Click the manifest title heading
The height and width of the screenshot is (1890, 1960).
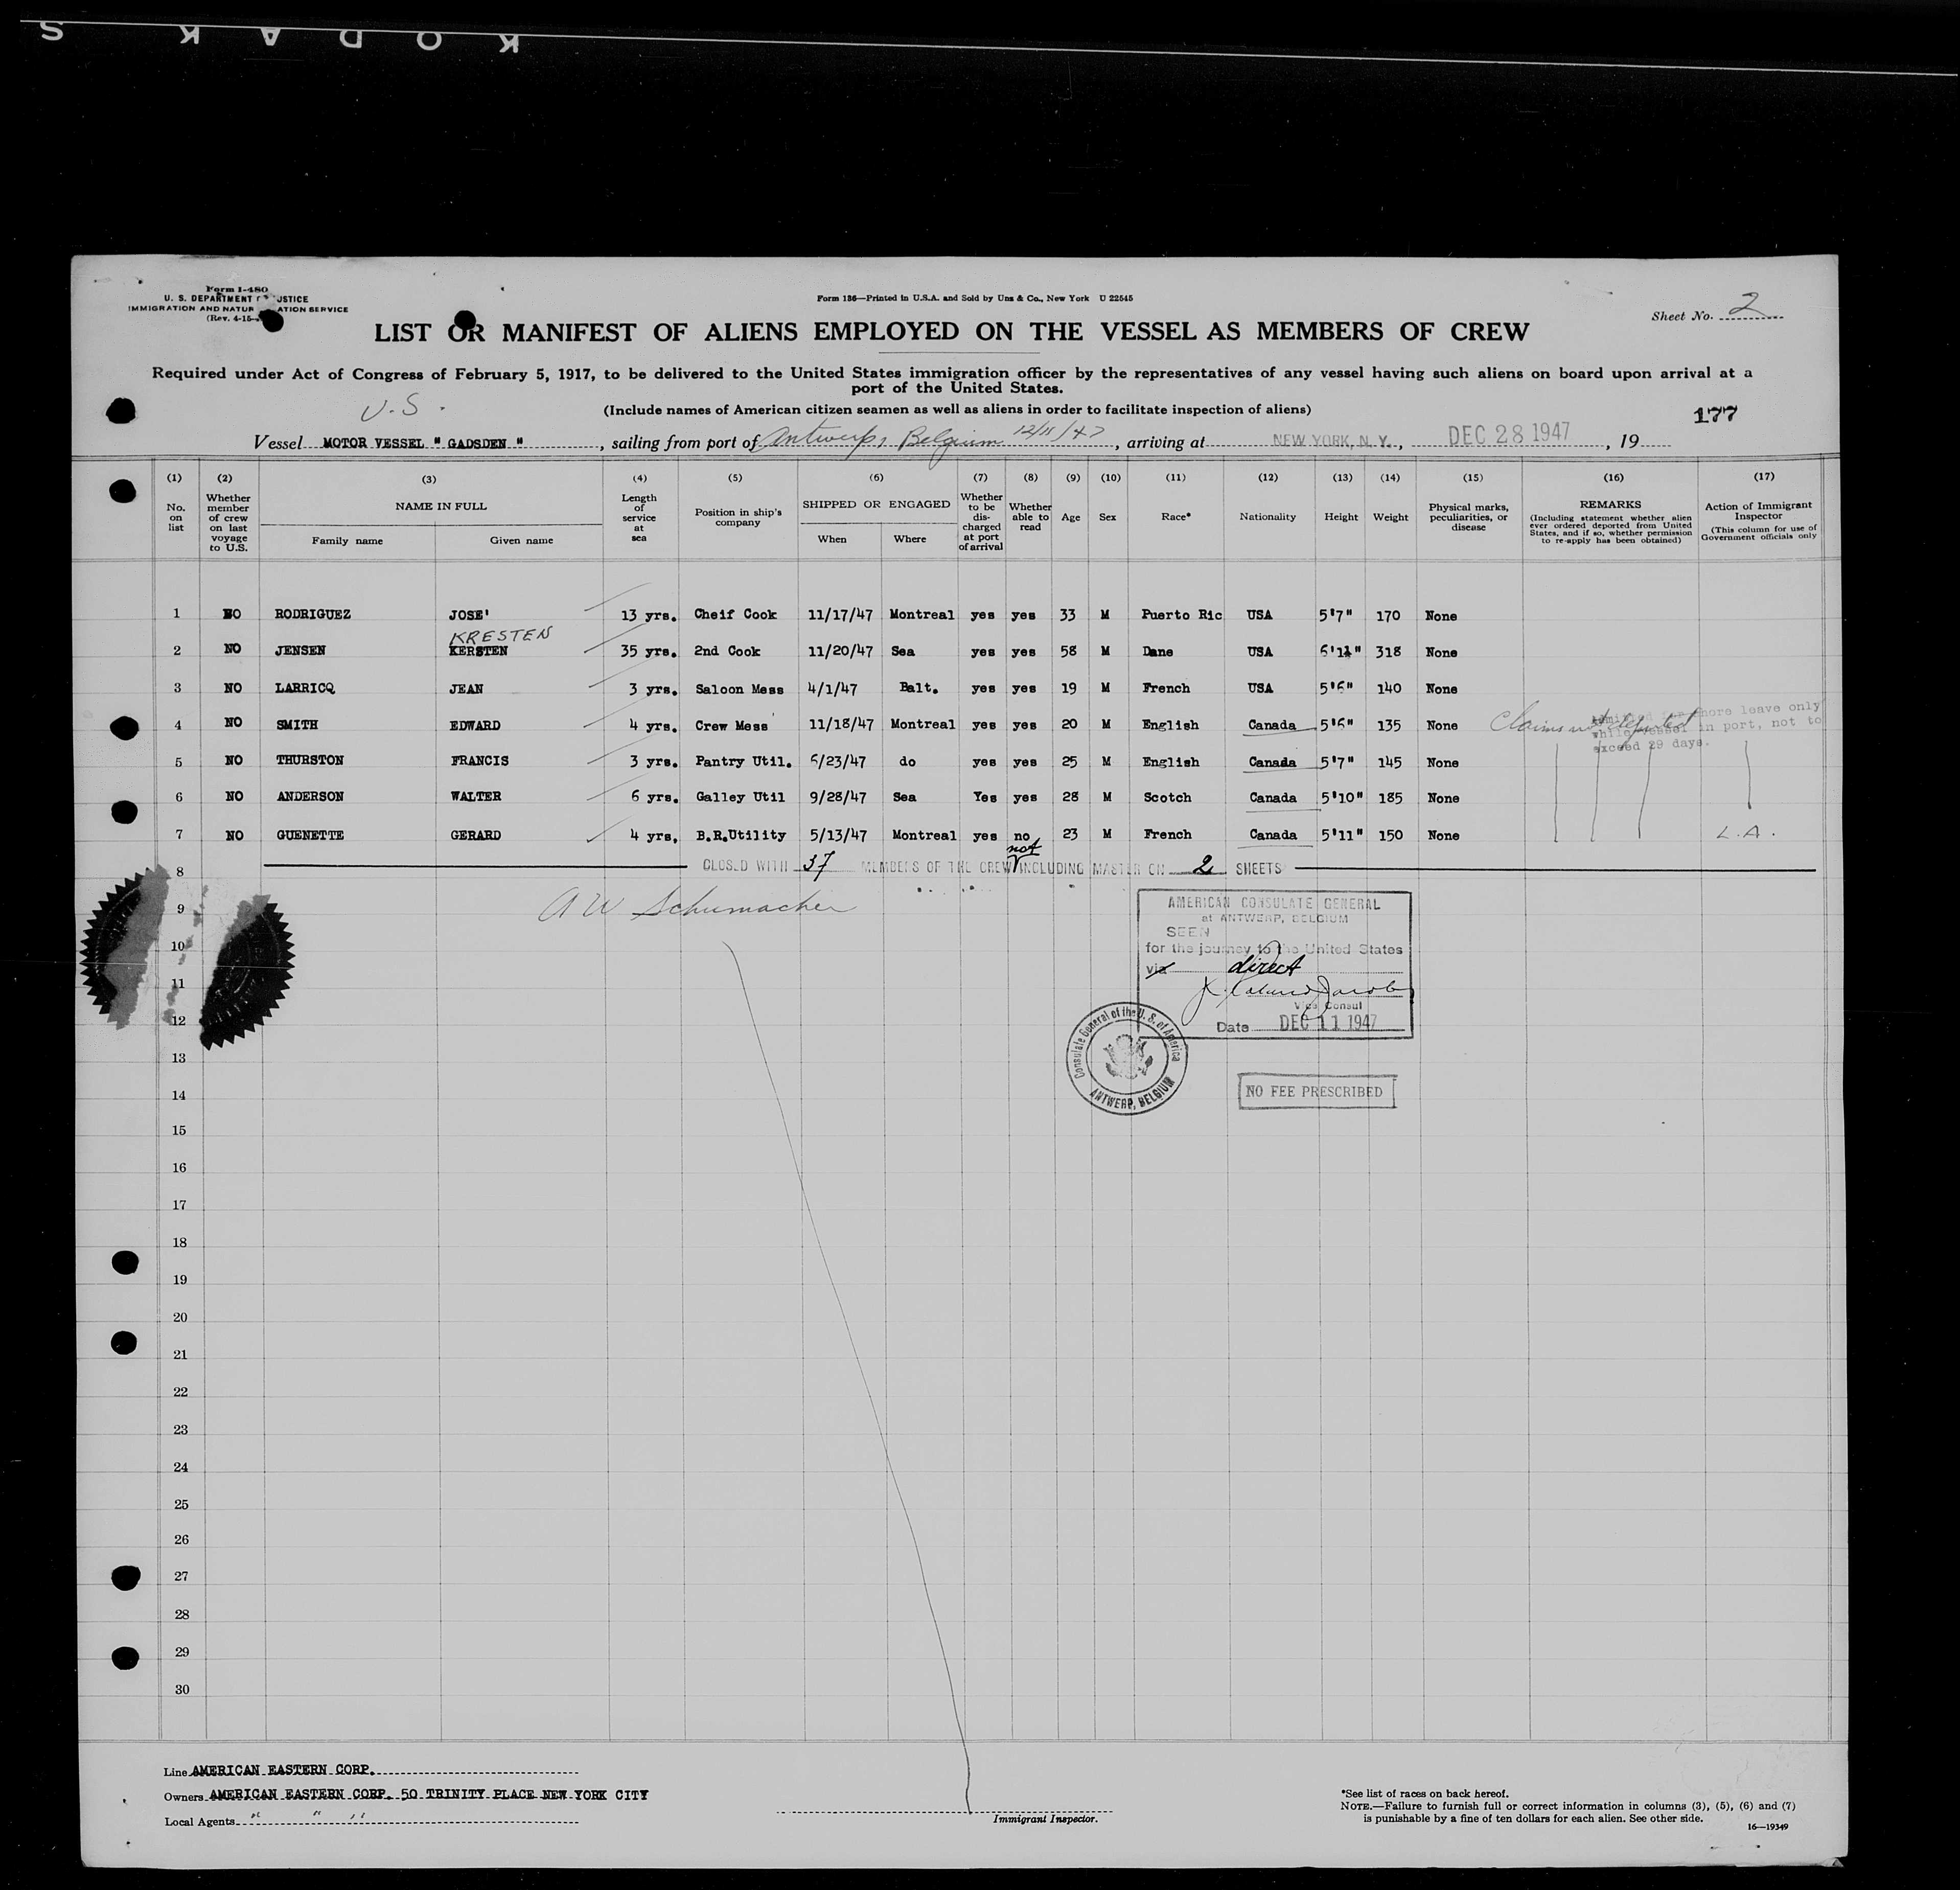coord(952,332)
